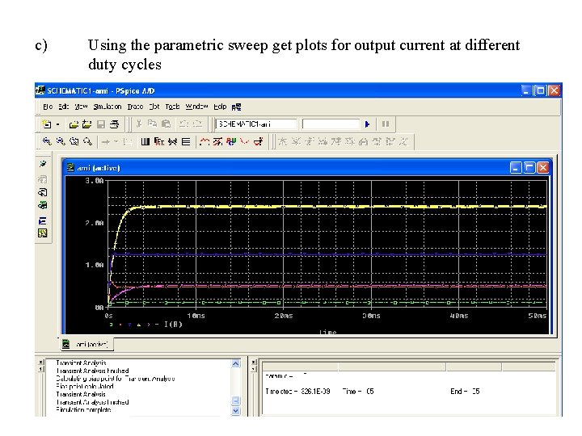Click the output log scrollbar thumb
The image size is (582, 436).
(236, 401)
